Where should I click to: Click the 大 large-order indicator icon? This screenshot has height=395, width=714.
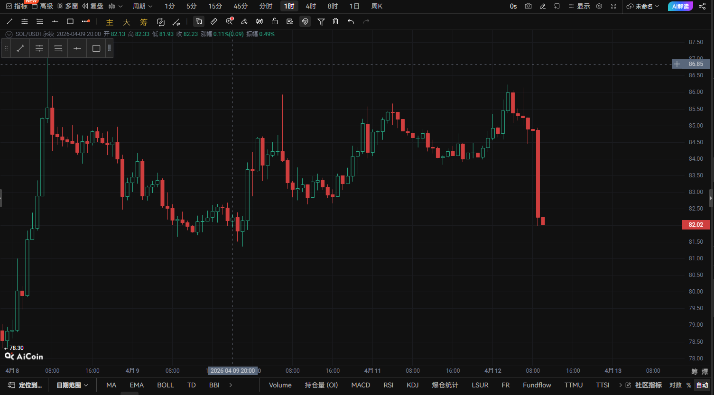pos(127,22)
